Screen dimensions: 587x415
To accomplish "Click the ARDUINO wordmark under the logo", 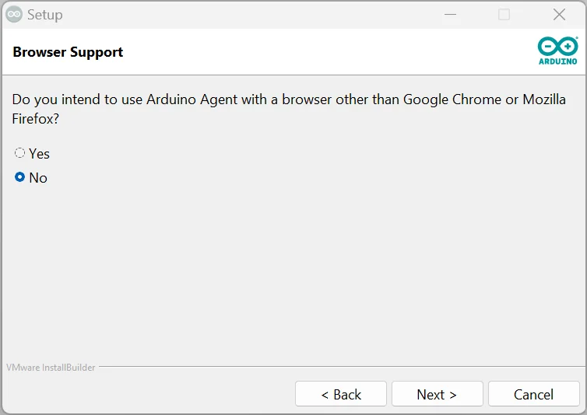I will [557, 61].
